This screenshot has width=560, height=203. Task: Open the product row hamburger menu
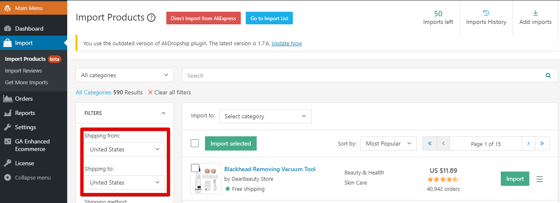pyautogui.click(x=540, y=179)
